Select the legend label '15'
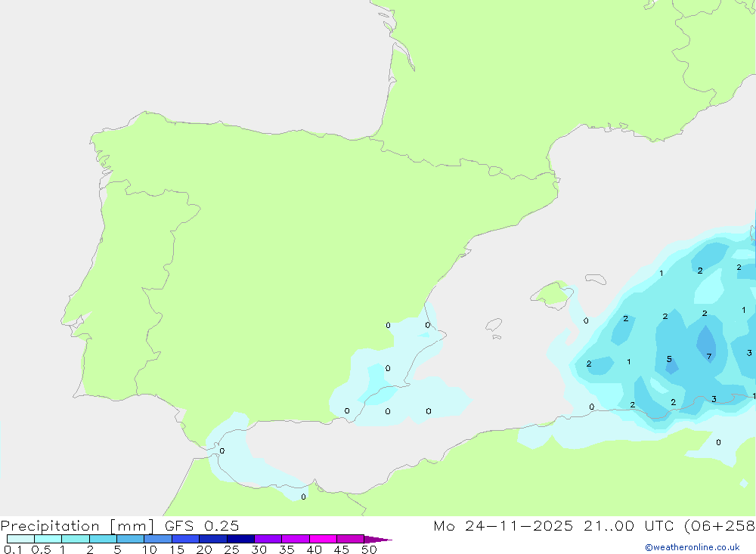This screenshot has width=756, height=554. coord(177,549)
